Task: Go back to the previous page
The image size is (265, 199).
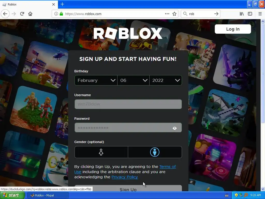Action: point(5,14)
